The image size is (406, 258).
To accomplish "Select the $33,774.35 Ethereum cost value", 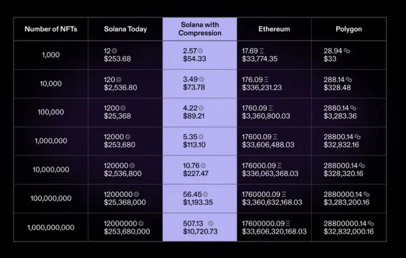I will [260, 59].
